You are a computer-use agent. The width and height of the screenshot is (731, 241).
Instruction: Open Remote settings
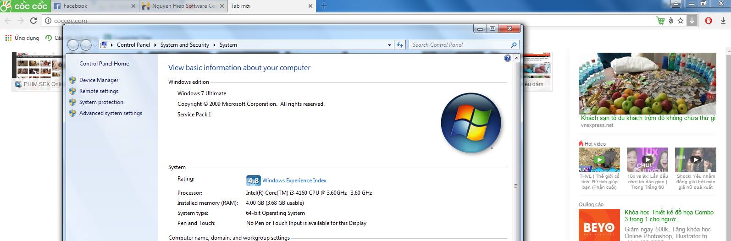[99, 91]
